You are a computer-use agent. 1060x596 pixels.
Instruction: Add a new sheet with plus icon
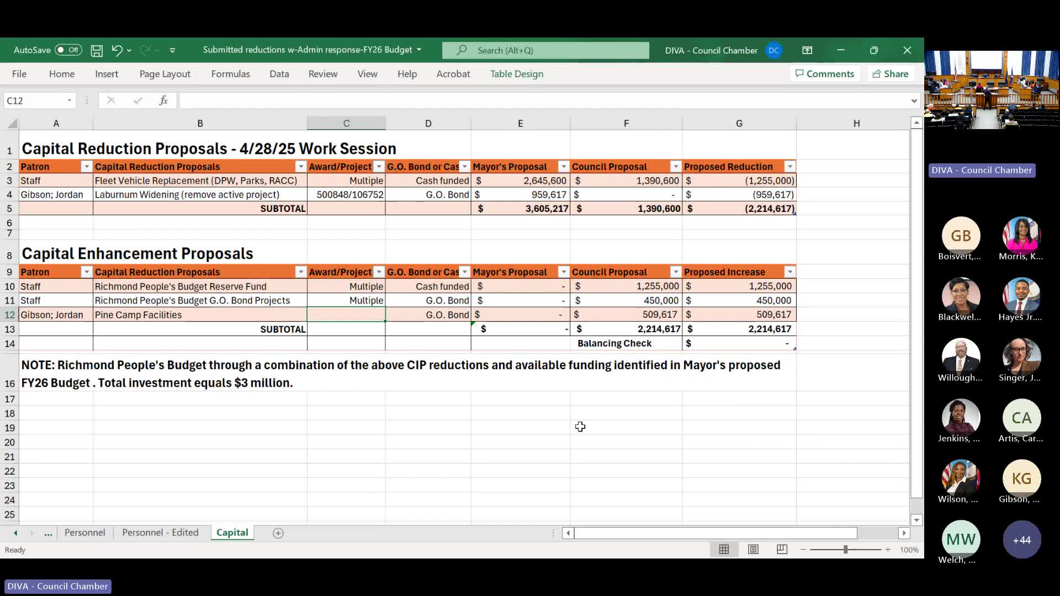[278, 533]
